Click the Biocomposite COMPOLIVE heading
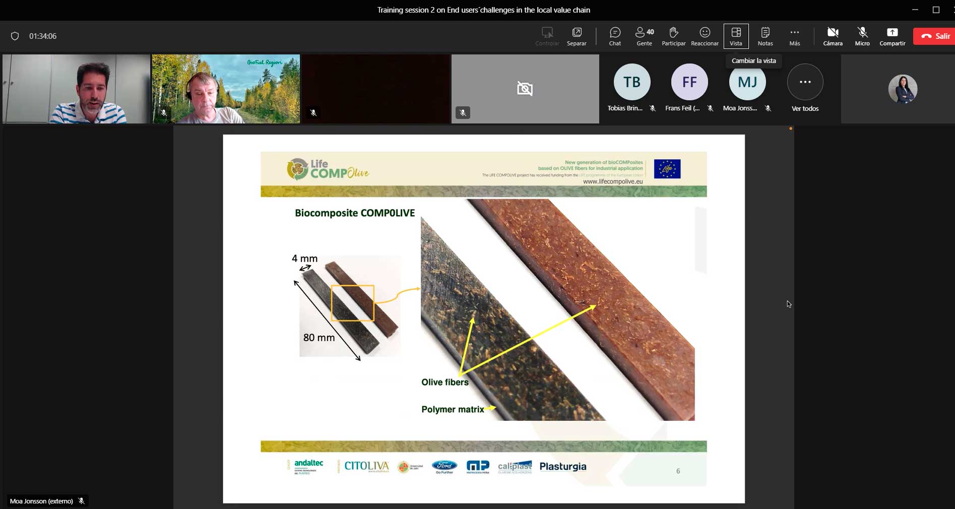The width and height of the screenshot is (955, 509). [355, 213]
